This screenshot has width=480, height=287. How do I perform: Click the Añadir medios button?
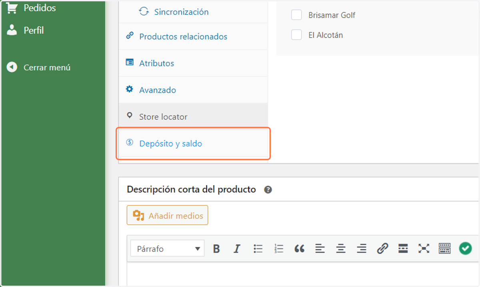click(167, 216)
